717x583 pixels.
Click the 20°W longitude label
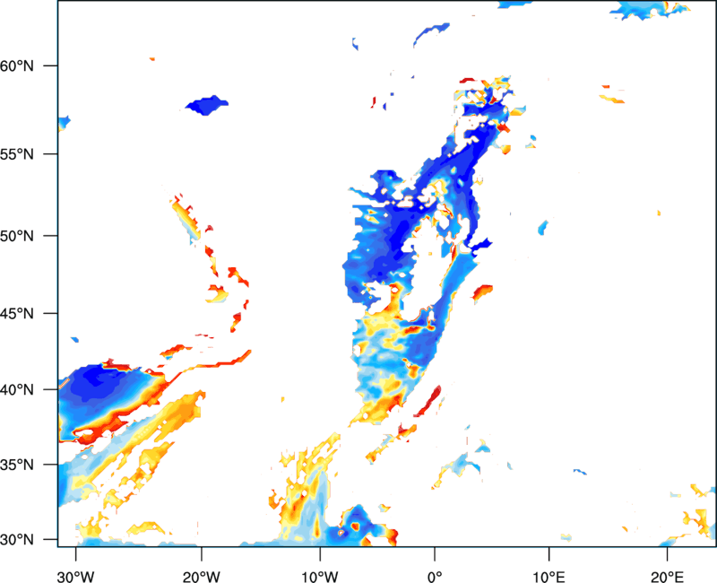tap(202, 577)
